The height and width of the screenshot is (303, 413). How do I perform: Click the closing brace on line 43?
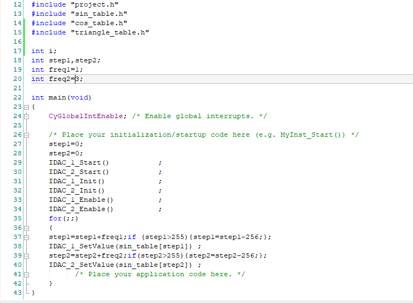[33, 293]
